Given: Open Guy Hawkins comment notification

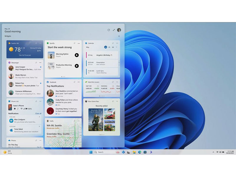Looking at the screenshot, I should 63,93.
